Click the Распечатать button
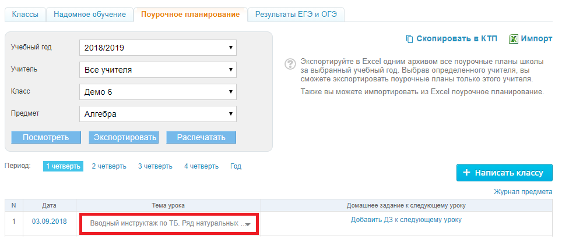The height and width of the screenshot is (243, 562). (201, 137)
